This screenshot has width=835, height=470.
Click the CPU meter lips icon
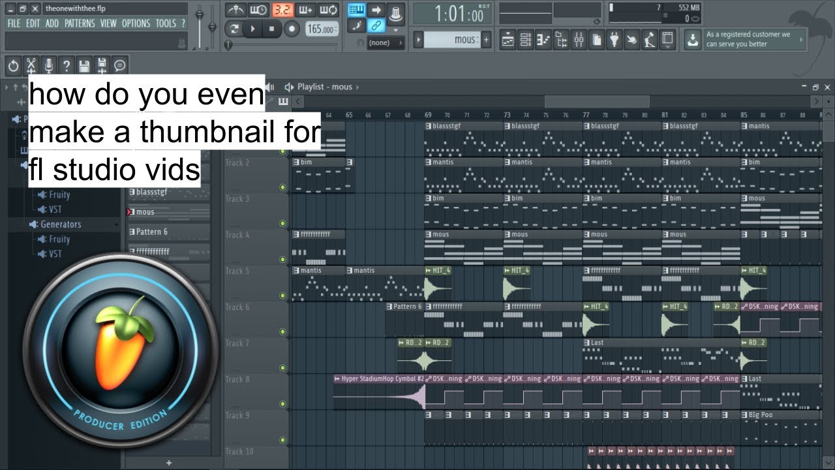(x=695, y=19)
